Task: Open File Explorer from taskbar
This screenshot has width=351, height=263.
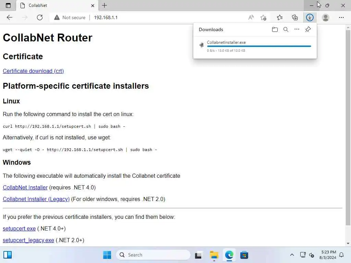Action: [x=214, y=255]
